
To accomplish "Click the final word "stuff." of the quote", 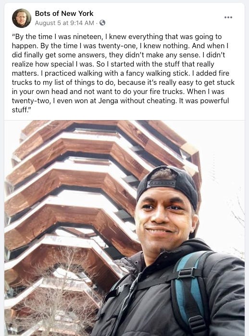I will [x=22, y=110].
